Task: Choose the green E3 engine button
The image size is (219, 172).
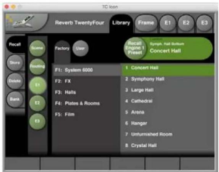Action: click(37, 121)
